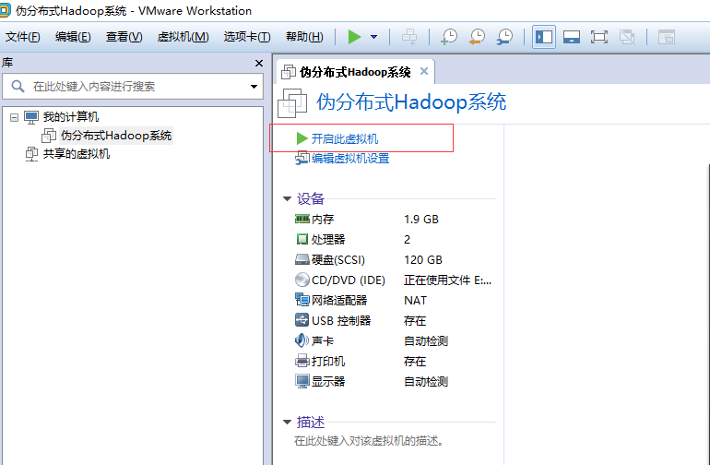Click the 1.9 GB memory value
This screenshot has width=710, height=465.
(421, 219)
